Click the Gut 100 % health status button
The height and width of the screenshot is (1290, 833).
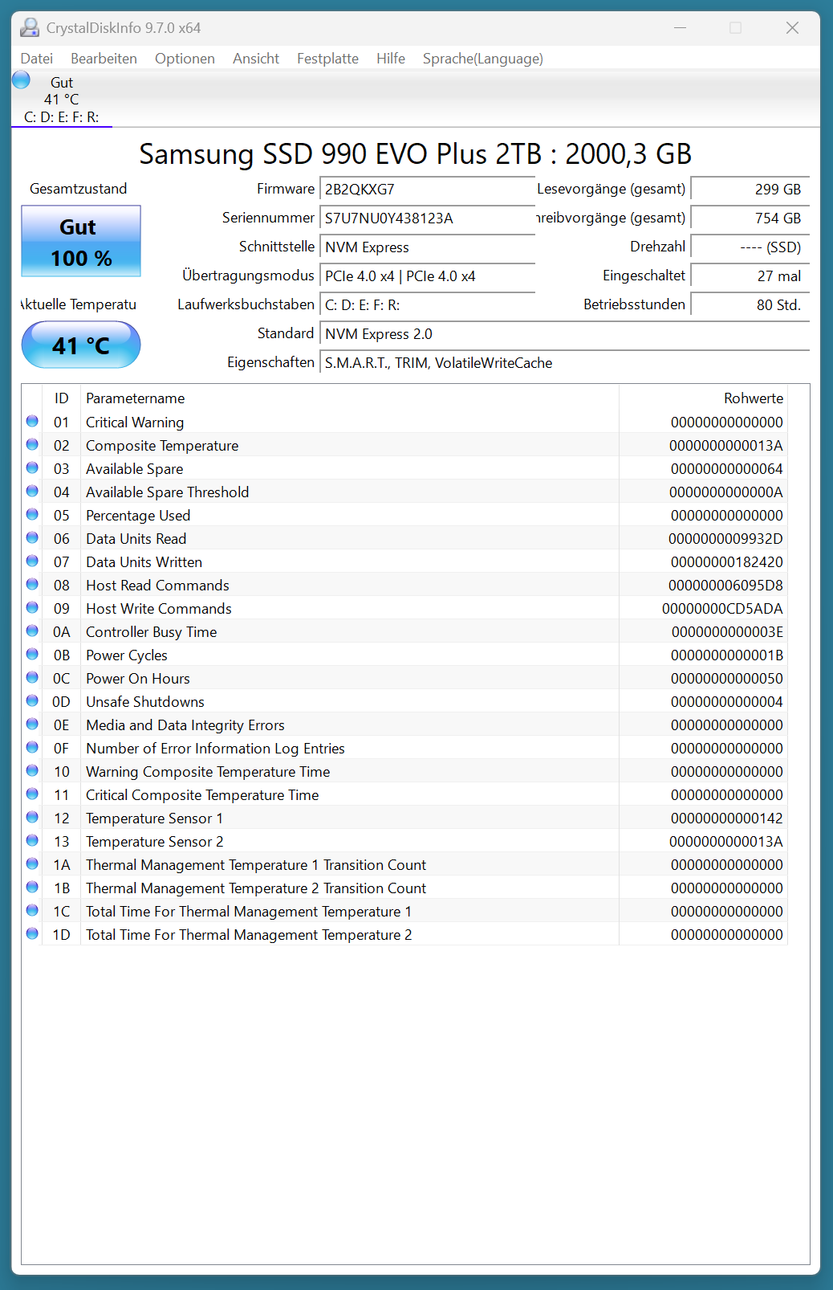(81, 241)
